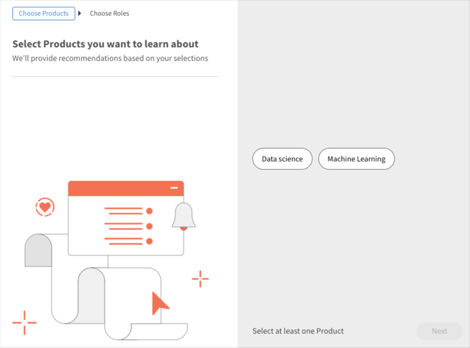Click the minimize dash on orange window bar
470x348 pixels.
click(174, 188)
